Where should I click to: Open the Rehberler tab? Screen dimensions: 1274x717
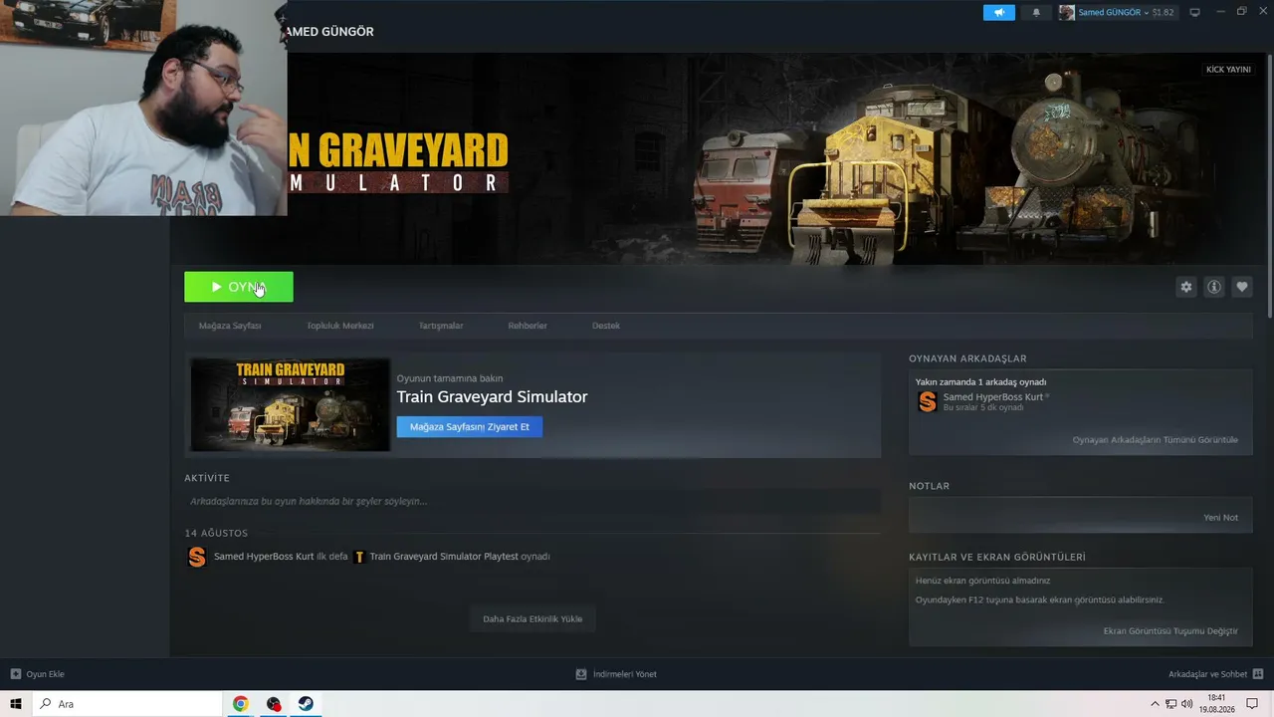coord(528,326)
